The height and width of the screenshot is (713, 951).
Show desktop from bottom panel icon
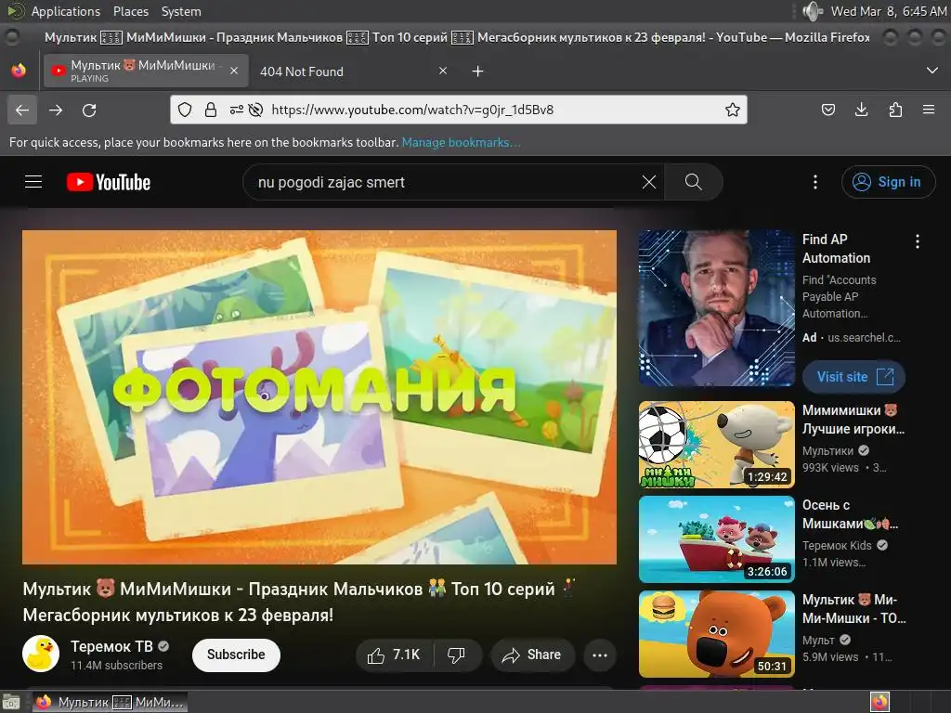tap(11, 702)
